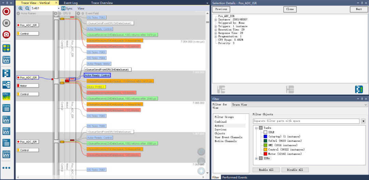Open the trace view sidebar icon

click(x=6, y=73)
